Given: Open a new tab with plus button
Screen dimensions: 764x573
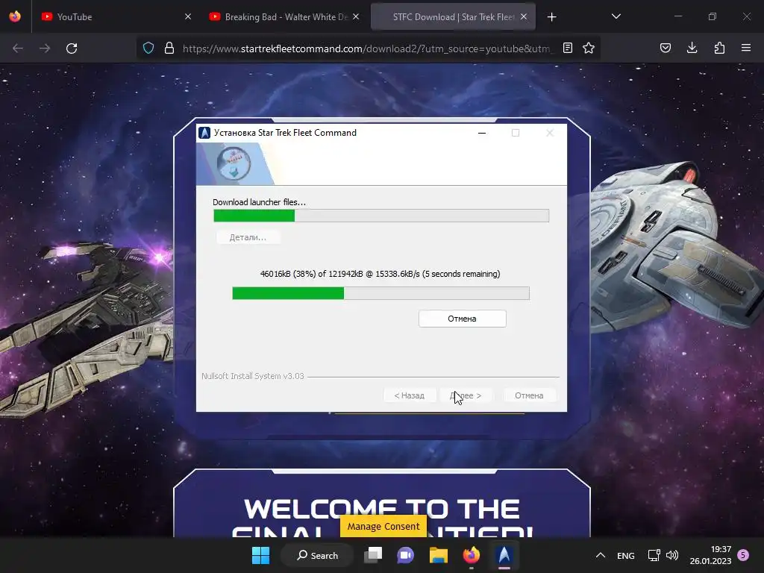Looking at the screenshot, I should point(551,17).
